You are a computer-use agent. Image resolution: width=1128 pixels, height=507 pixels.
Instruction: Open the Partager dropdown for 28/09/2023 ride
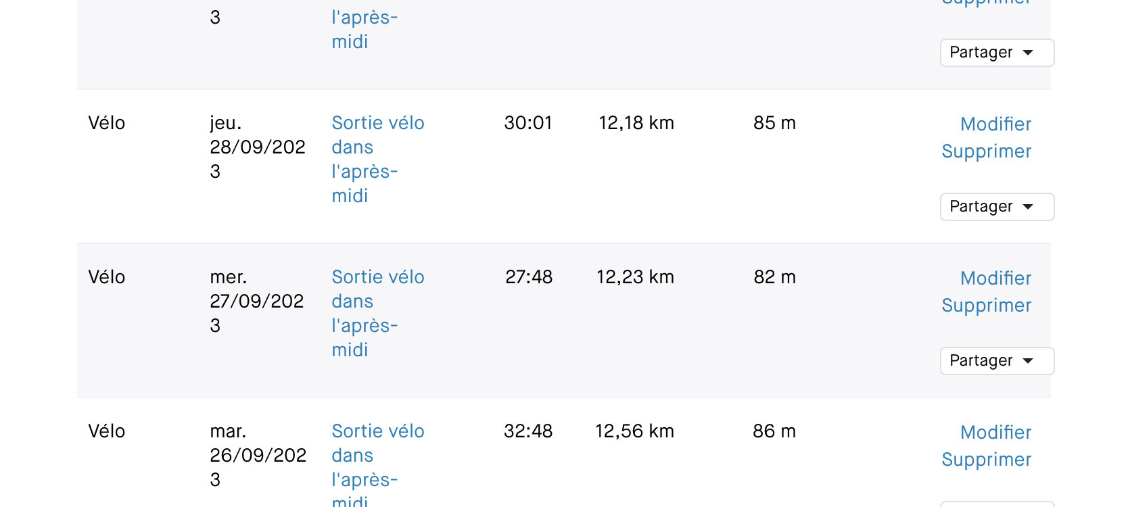(x=997, y=207)
